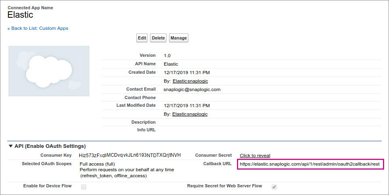Click the Full access (full) scope text
The width and height of the screenshot is (389, 195).
tap(97, 164)
